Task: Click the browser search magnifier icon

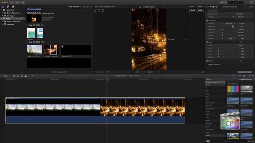Action: [91, 7]
